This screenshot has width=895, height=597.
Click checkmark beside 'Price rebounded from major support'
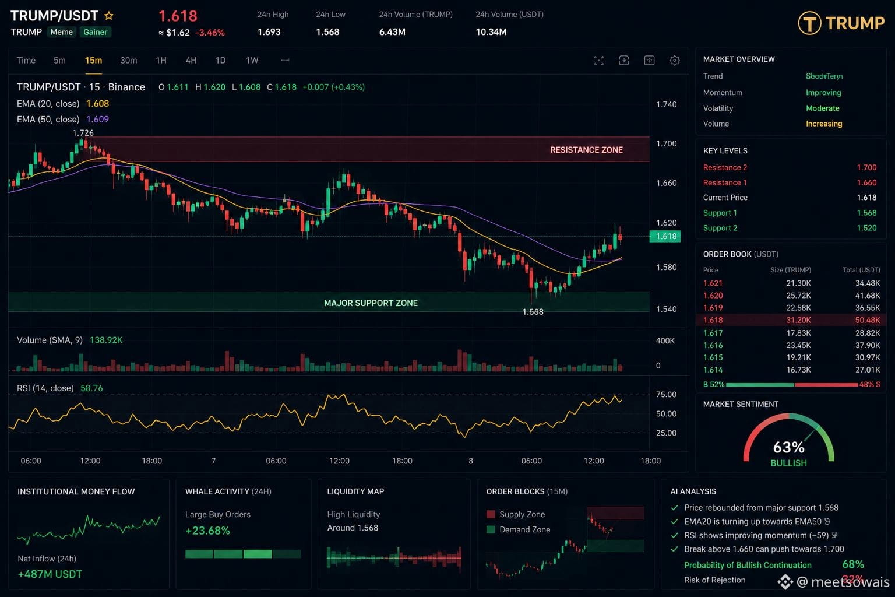click(675, 507)
